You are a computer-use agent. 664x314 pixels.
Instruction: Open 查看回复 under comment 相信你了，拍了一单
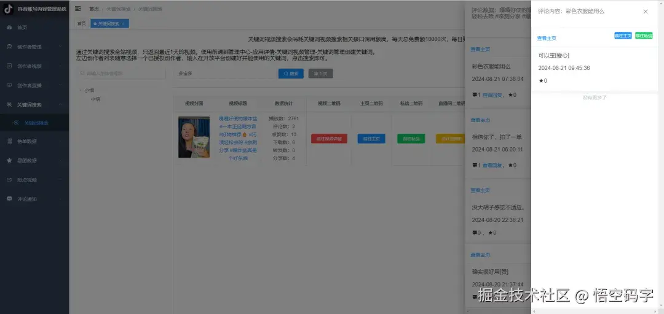click(492, 165)
